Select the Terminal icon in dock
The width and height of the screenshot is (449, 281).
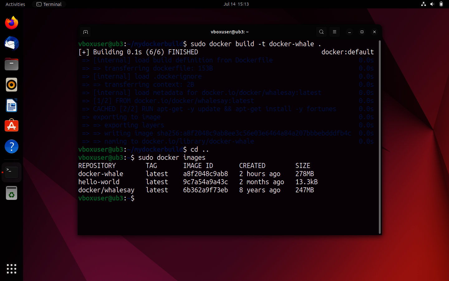(x=12, y=172)
